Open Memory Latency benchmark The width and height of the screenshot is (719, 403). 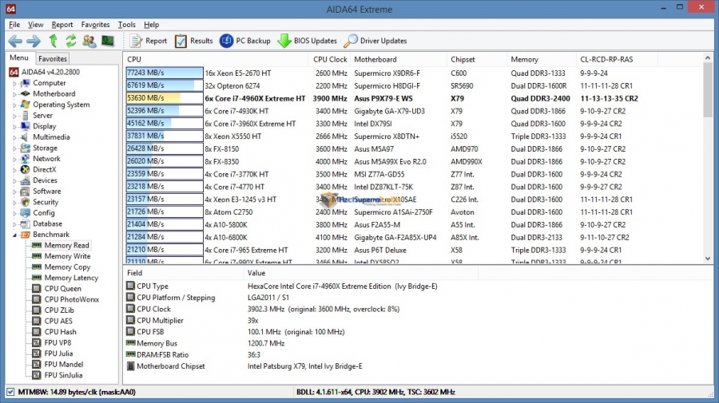71,278
